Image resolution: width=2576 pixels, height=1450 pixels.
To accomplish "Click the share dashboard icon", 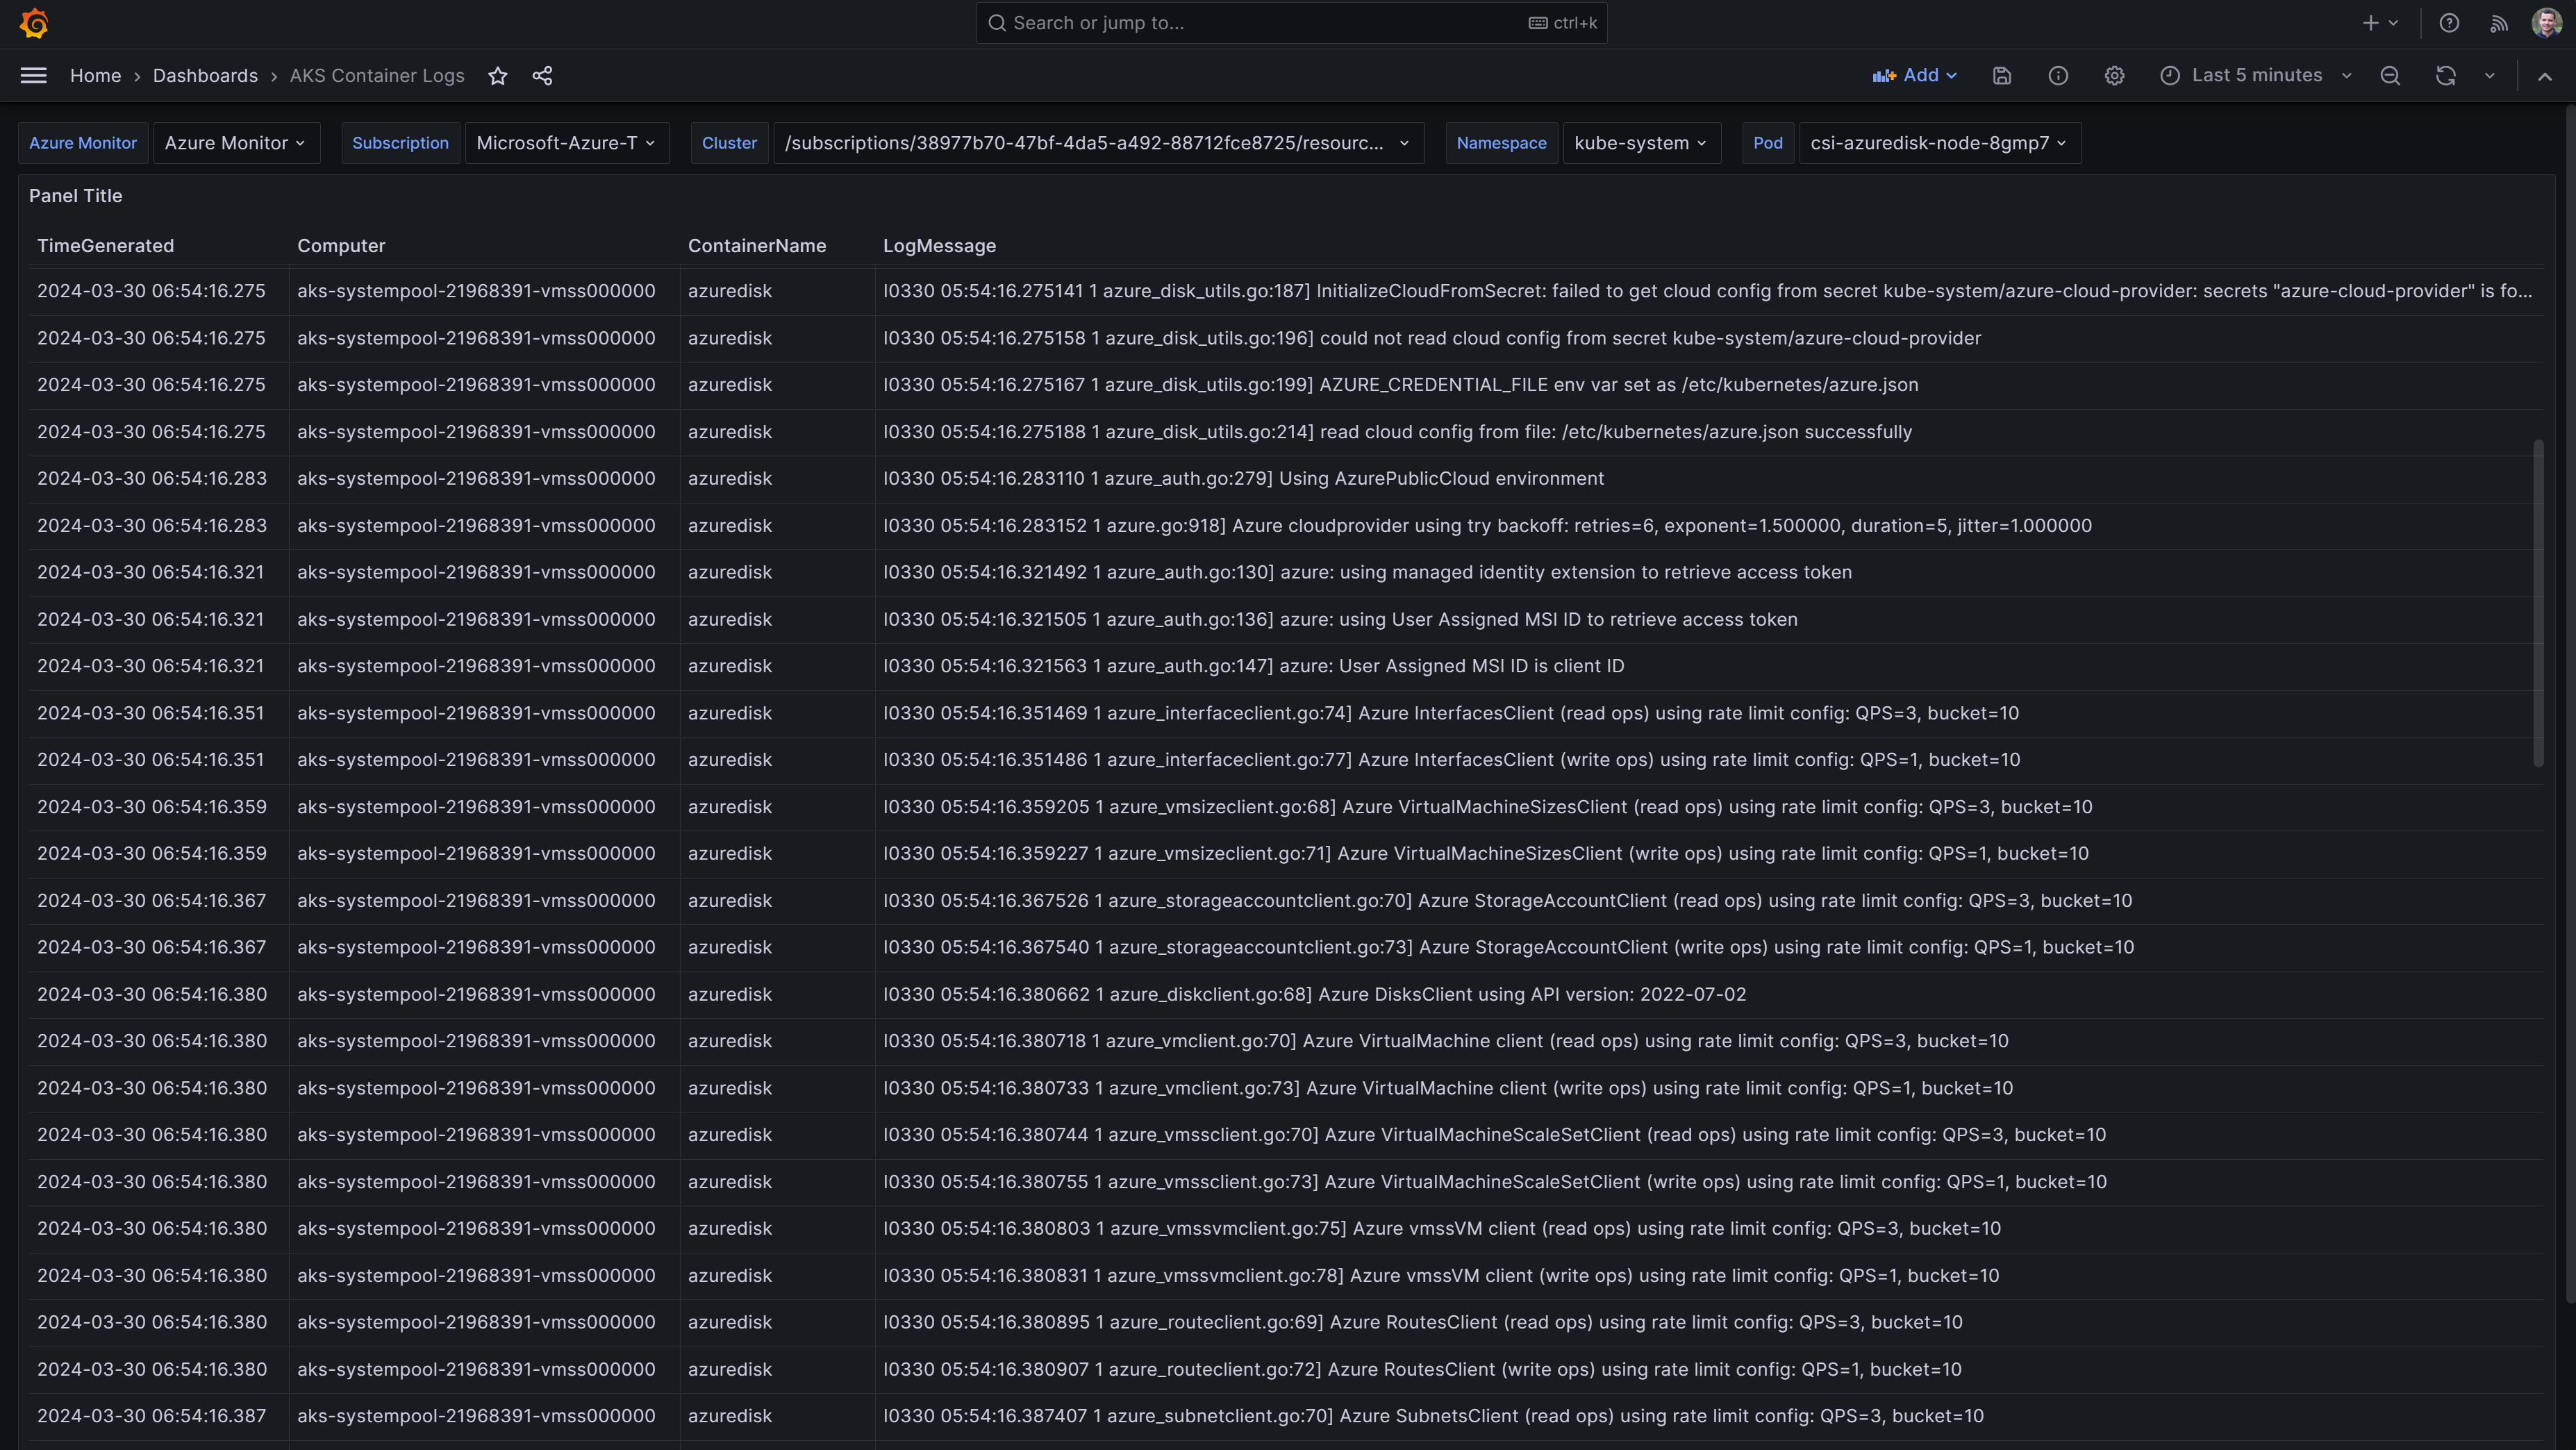I will pos(542,76).
